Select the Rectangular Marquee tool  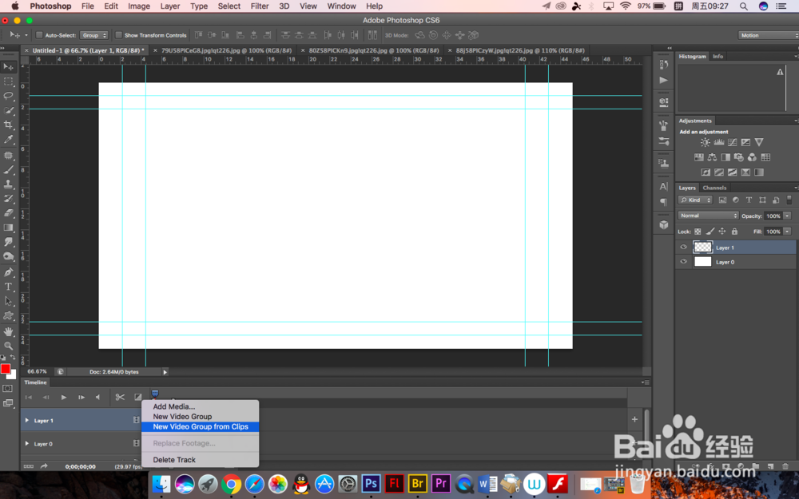pos(8,81)
